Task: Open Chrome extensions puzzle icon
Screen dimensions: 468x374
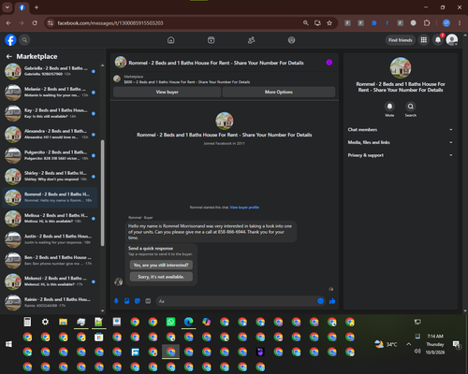Action: 427,23
